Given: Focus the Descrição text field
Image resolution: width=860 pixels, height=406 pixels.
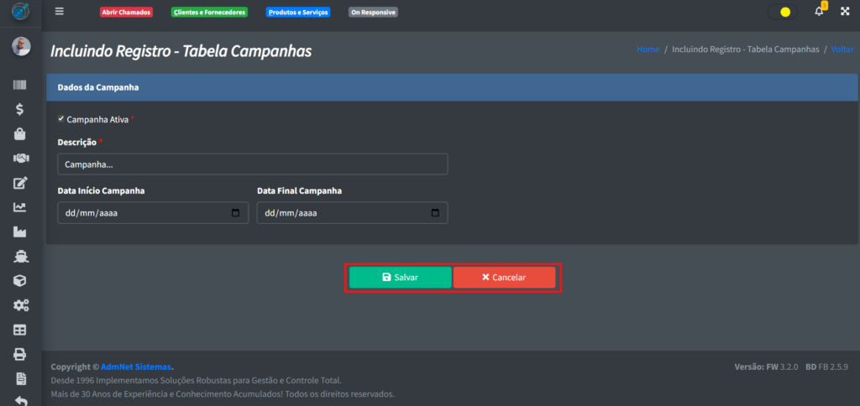Looking at the screenshot, I should [252, 164].
